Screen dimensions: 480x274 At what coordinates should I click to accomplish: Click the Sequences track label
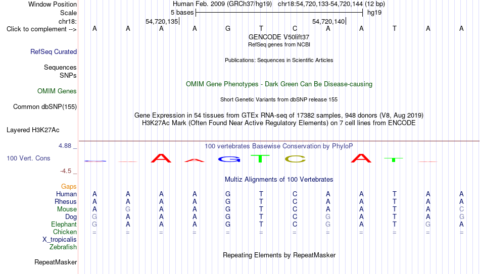(60, 67)
